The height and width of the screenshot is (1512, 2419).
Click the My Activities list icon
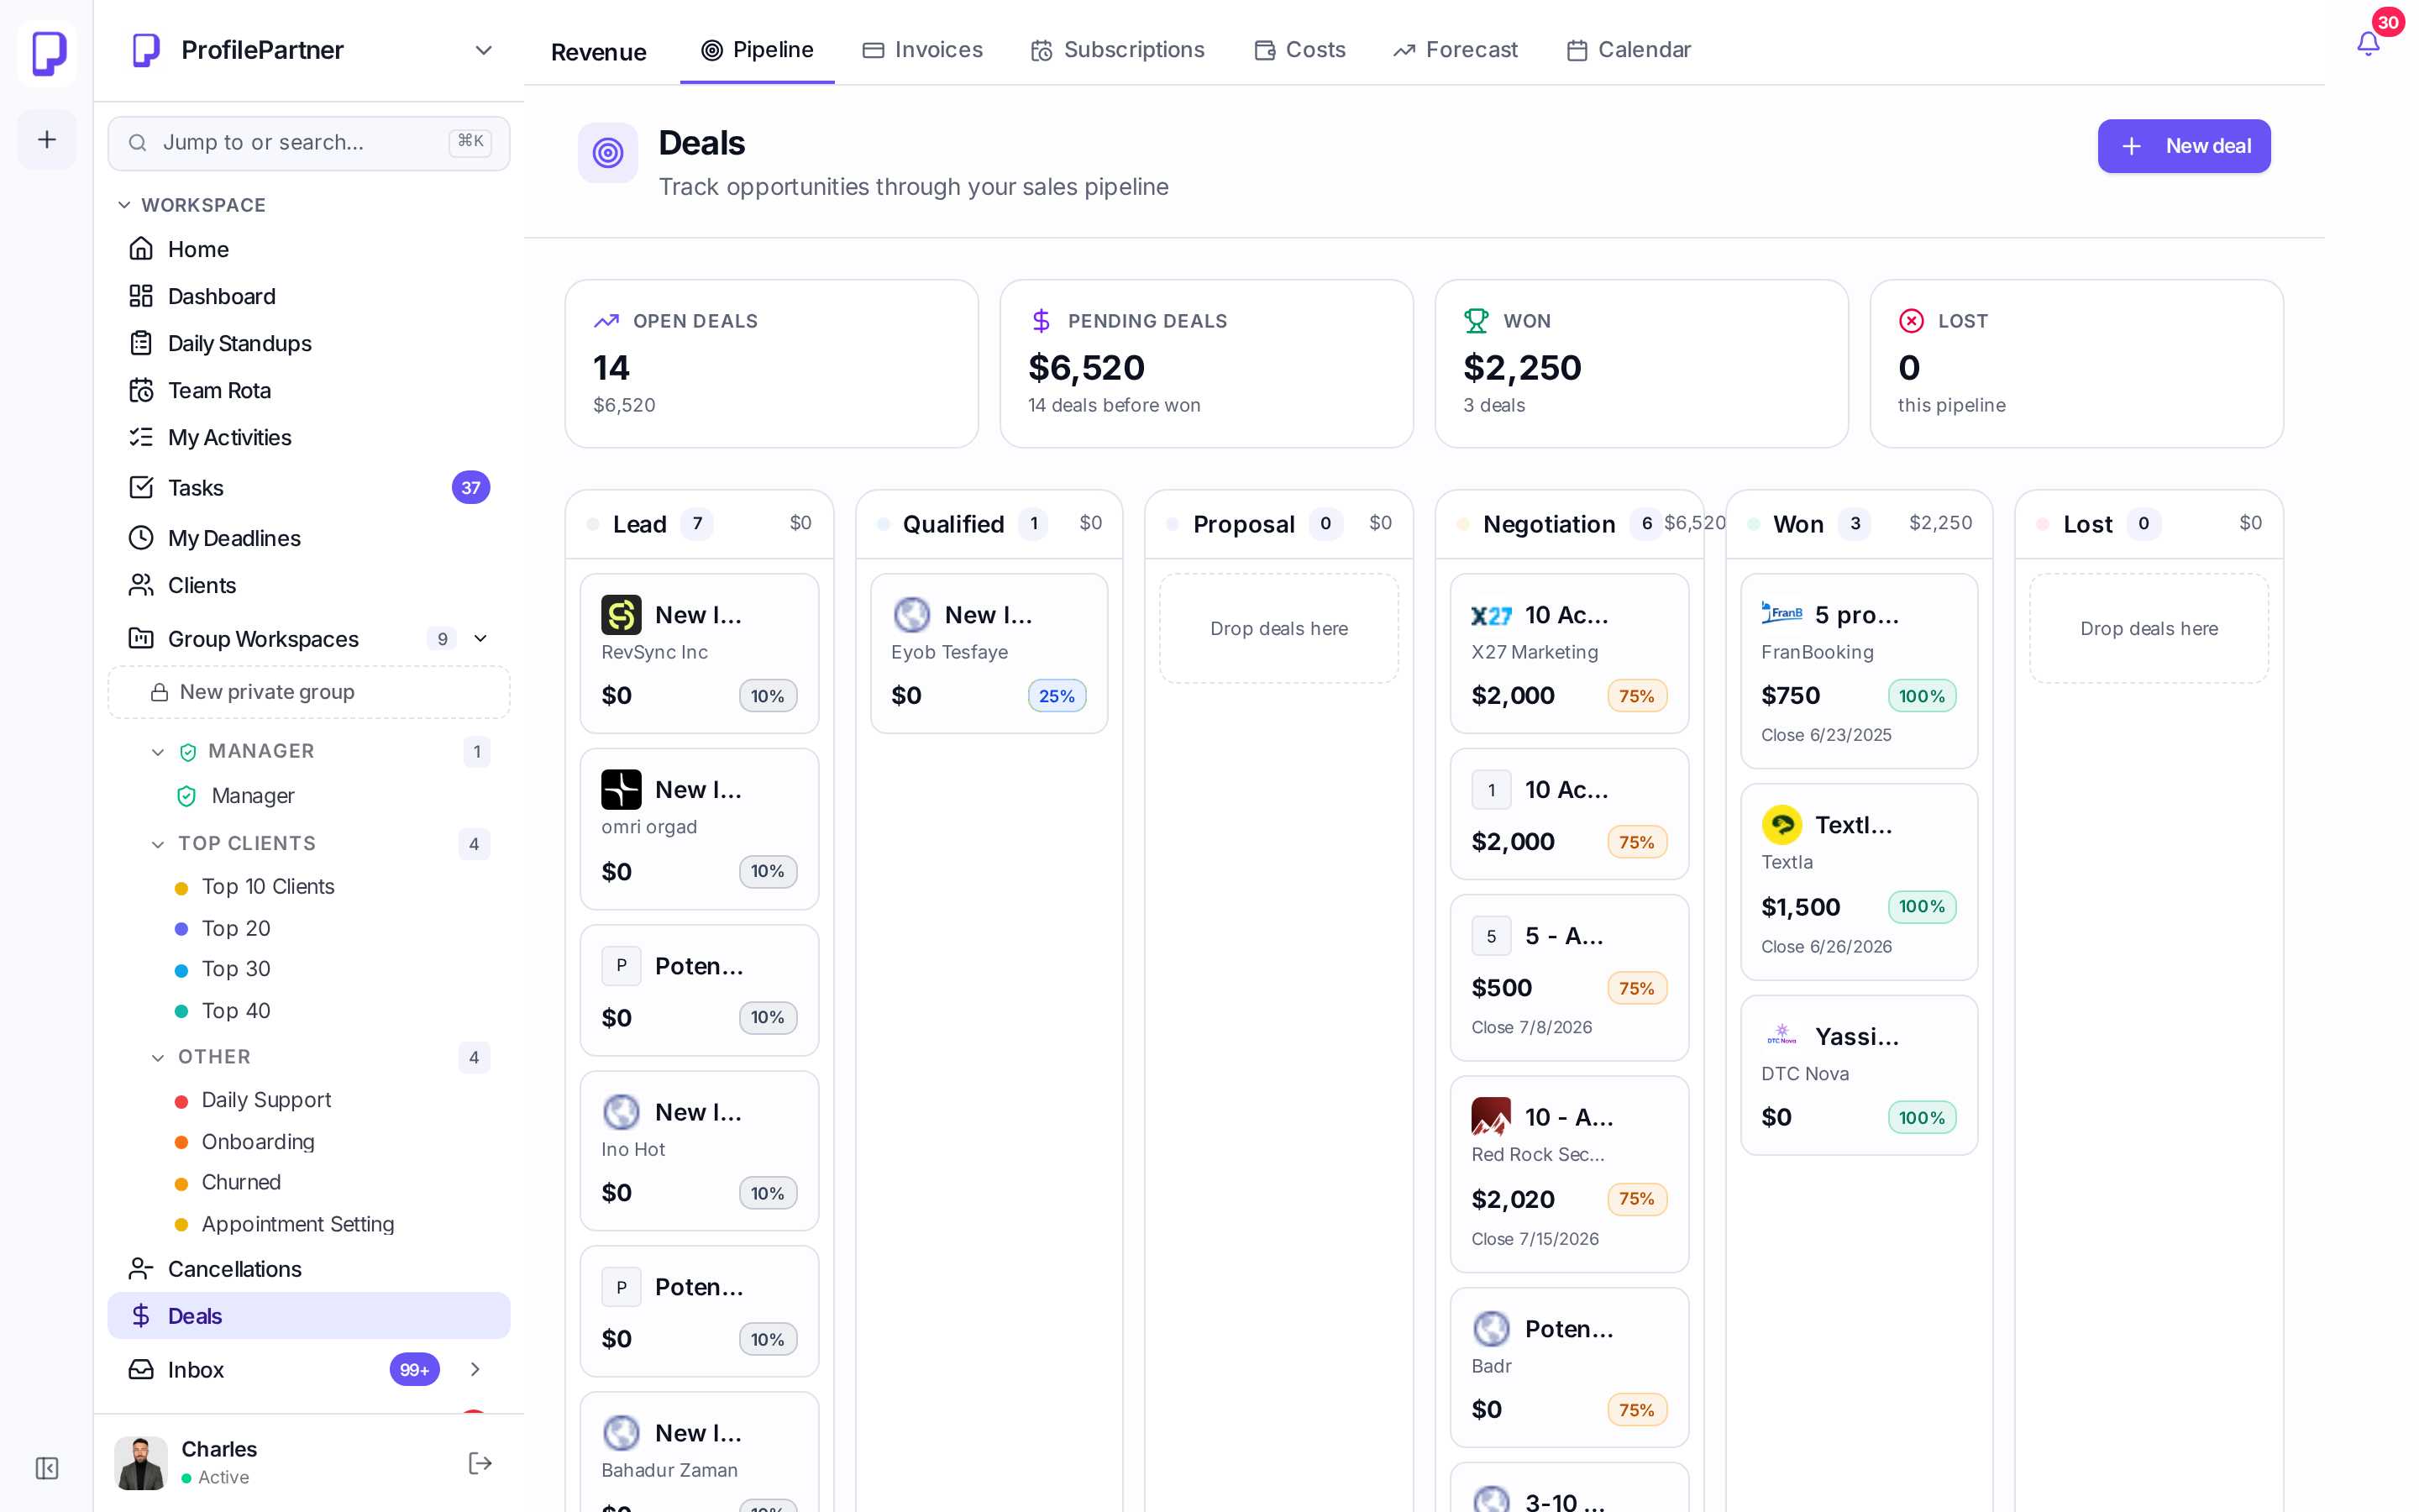coord(141,437)
